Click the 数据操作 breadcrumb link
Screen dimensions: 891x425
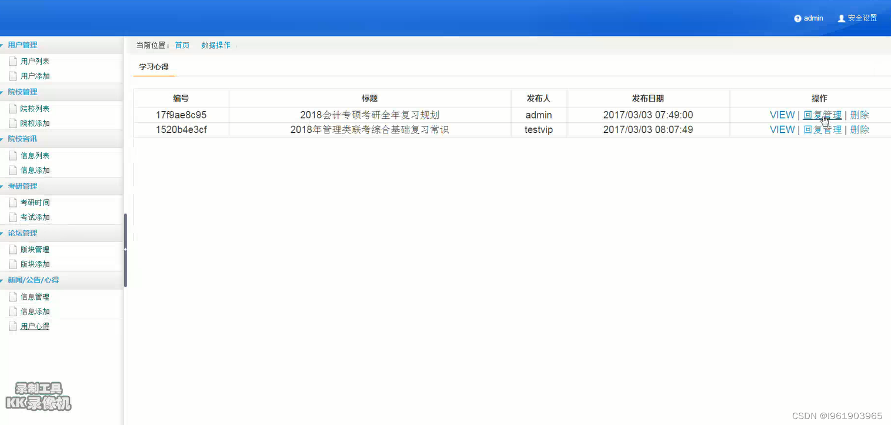[216, 45]
